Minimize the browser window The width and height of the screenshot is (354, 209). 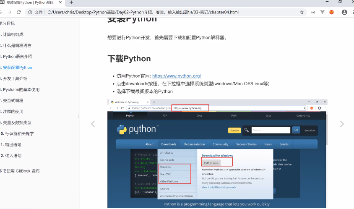click(327, 2)
